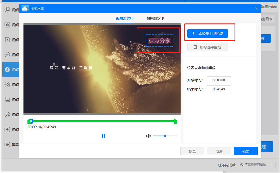This screenshot has width=280, height=173.
Task: Click the 00:00:10/00:45:49 time text
Action: pyautogui.click(x=42, y=127)
